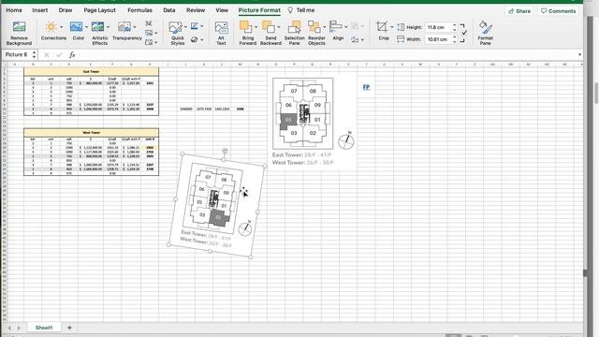Viewport: 599px width, 337px height.
Task: Click the Tell me lightbulb icon
Action: (290, 10)
